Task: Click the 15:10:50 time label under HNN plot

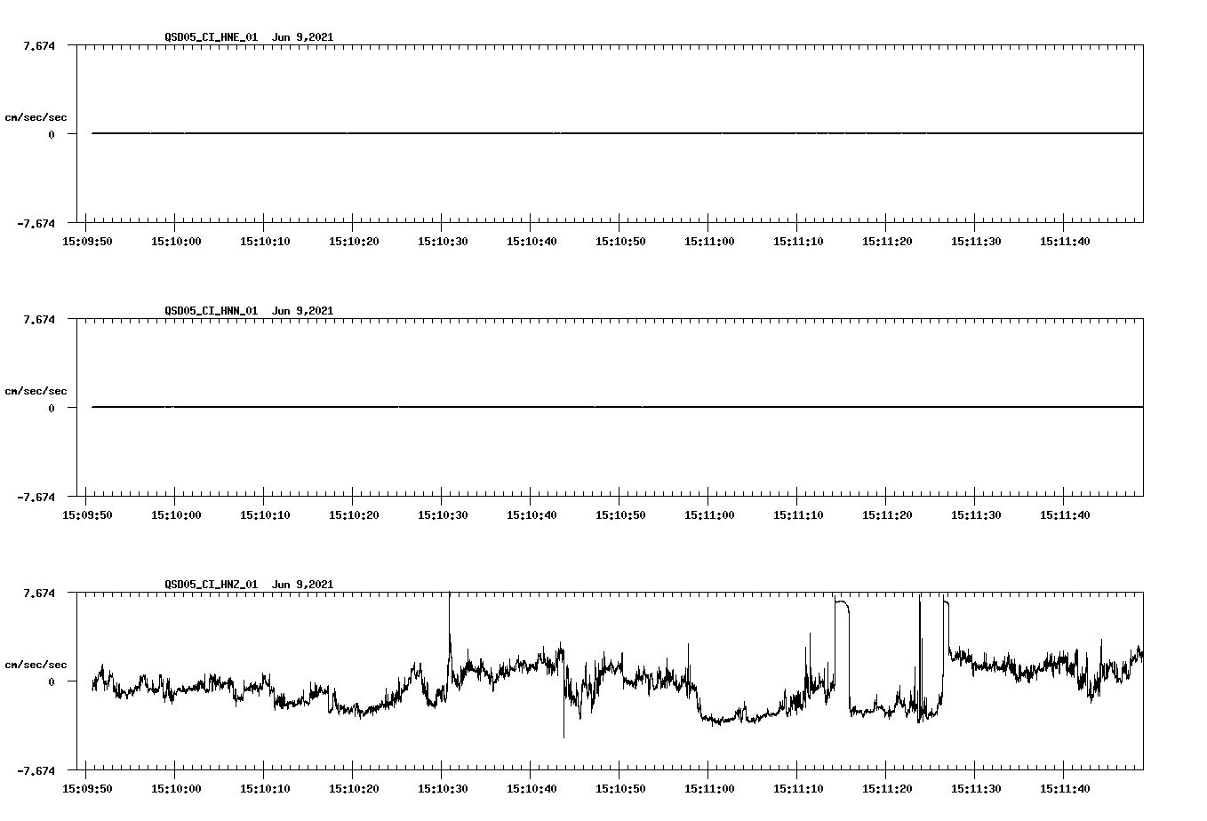Action: click(x=620, y=514)
